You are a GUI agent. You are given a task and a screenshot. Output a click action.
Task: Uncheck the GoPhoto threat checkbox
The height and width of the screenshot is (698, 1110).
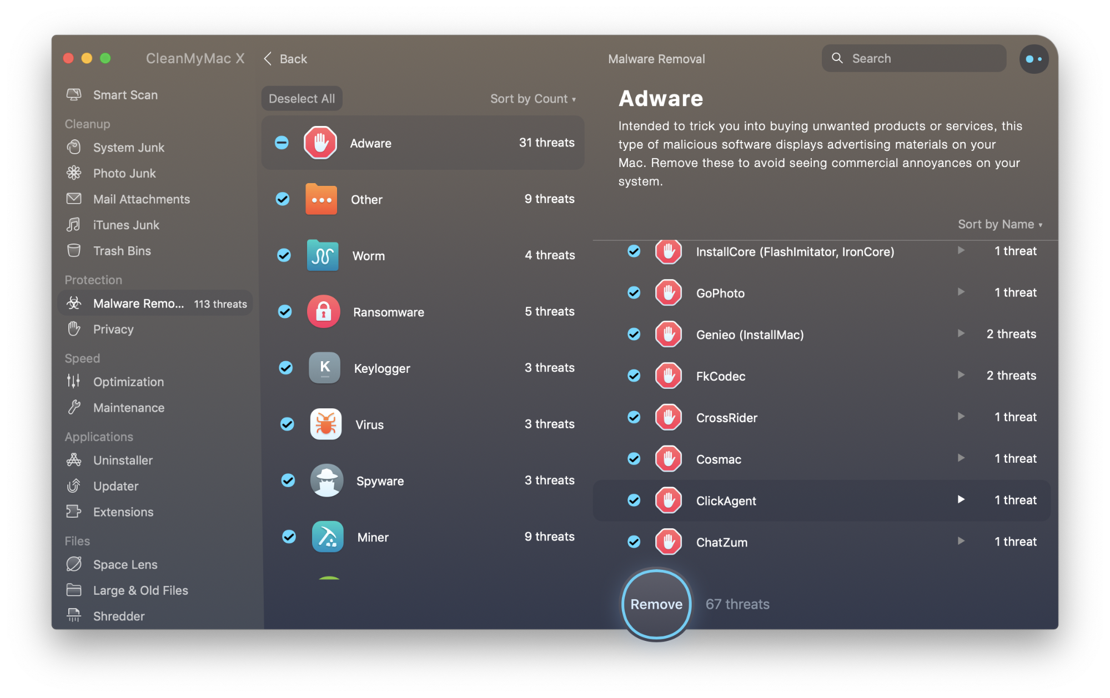tap(634, 293)
